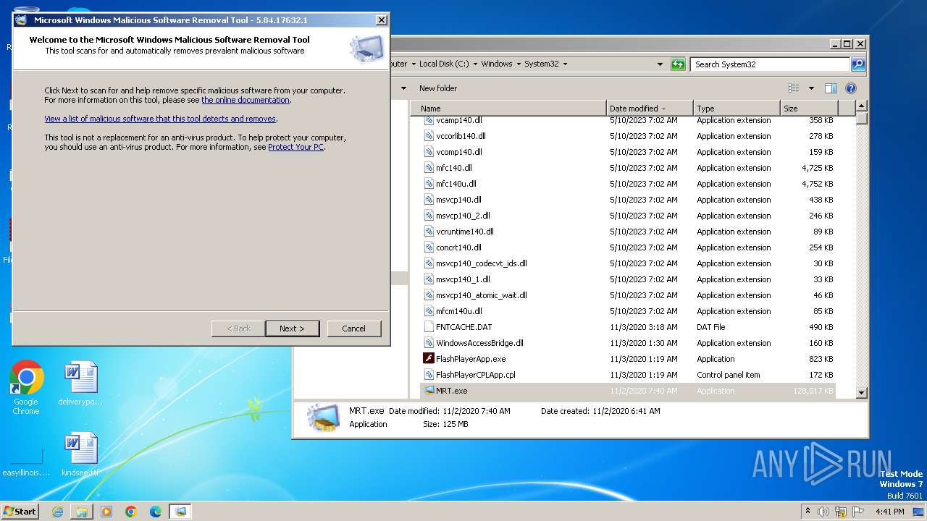Open Windows Media Player from taskbar
The image size is (927, 521).
106,512
